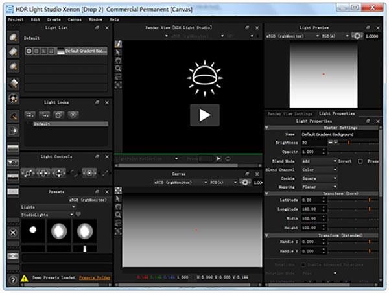This screenshot has height=293, width=389.
Task: Open the Edit menu
Action: (x=35, y=19)
